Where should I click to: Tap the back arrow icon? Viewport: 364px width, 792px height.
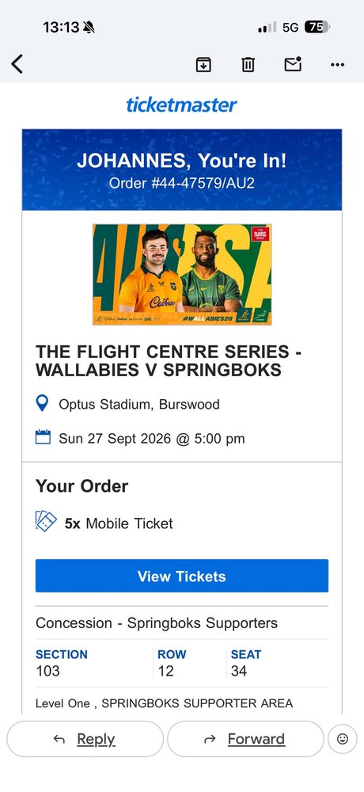coord(17,64)
